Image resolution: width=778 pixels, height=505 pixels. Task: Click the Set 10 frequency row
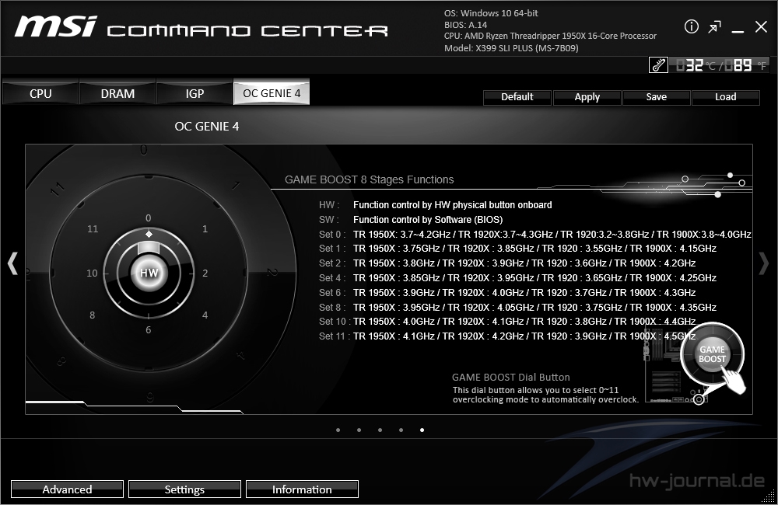(x=507, y=322)
